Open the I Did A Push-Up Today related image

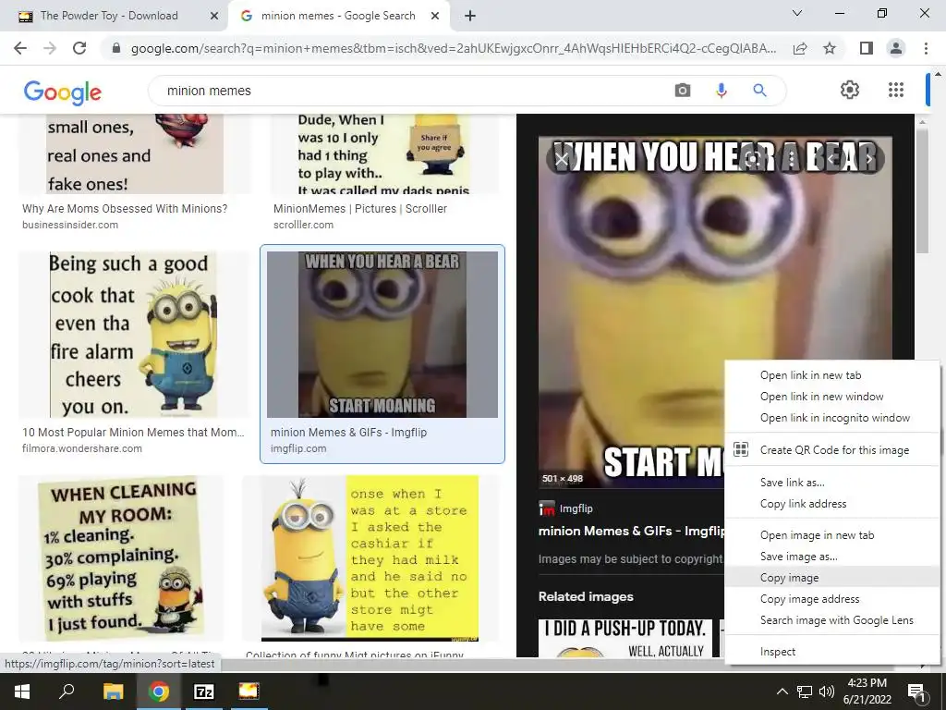pos(625,638)
